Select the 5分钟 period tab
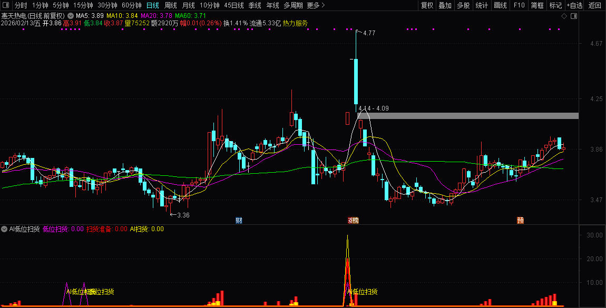The height and width of the screenshot is (308, 606). (x=61, y=5)
